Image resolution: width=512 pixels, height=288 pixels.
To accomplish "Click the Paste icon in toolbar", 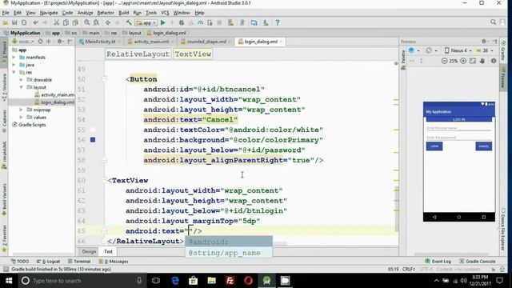I will point(75,23).
